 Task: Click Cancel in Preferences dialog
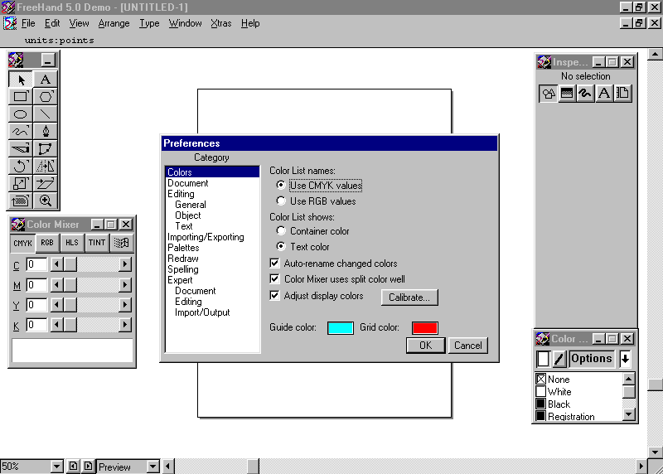(x=467, y=346)
